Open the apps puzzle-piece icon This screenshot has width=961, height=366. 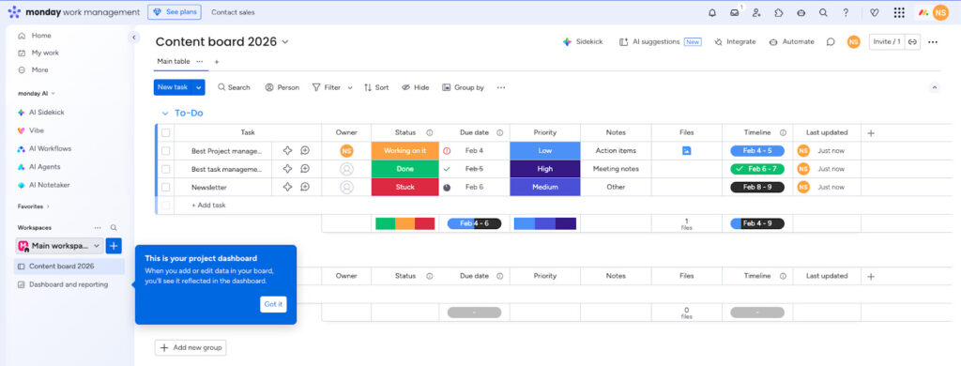pos(778,12)
